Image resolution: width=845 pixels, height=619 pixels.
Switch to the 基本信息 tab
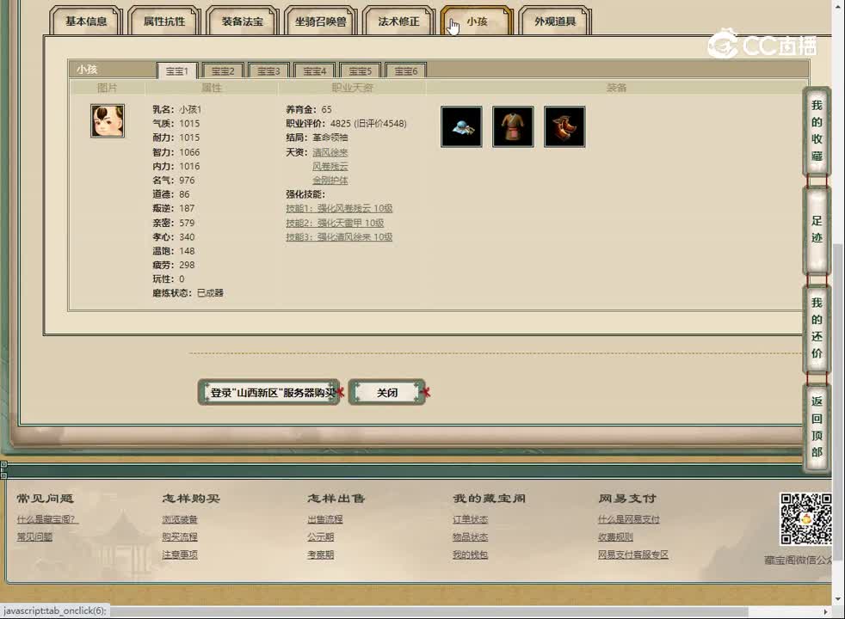click(85, 21)
